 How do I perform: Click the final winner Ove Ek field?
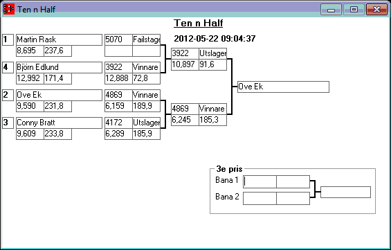click(283, 87)
